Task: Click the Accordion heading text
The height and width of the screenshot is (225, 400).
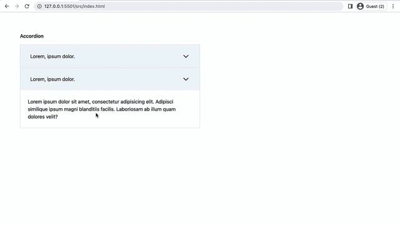Action: tap(32, 36)
